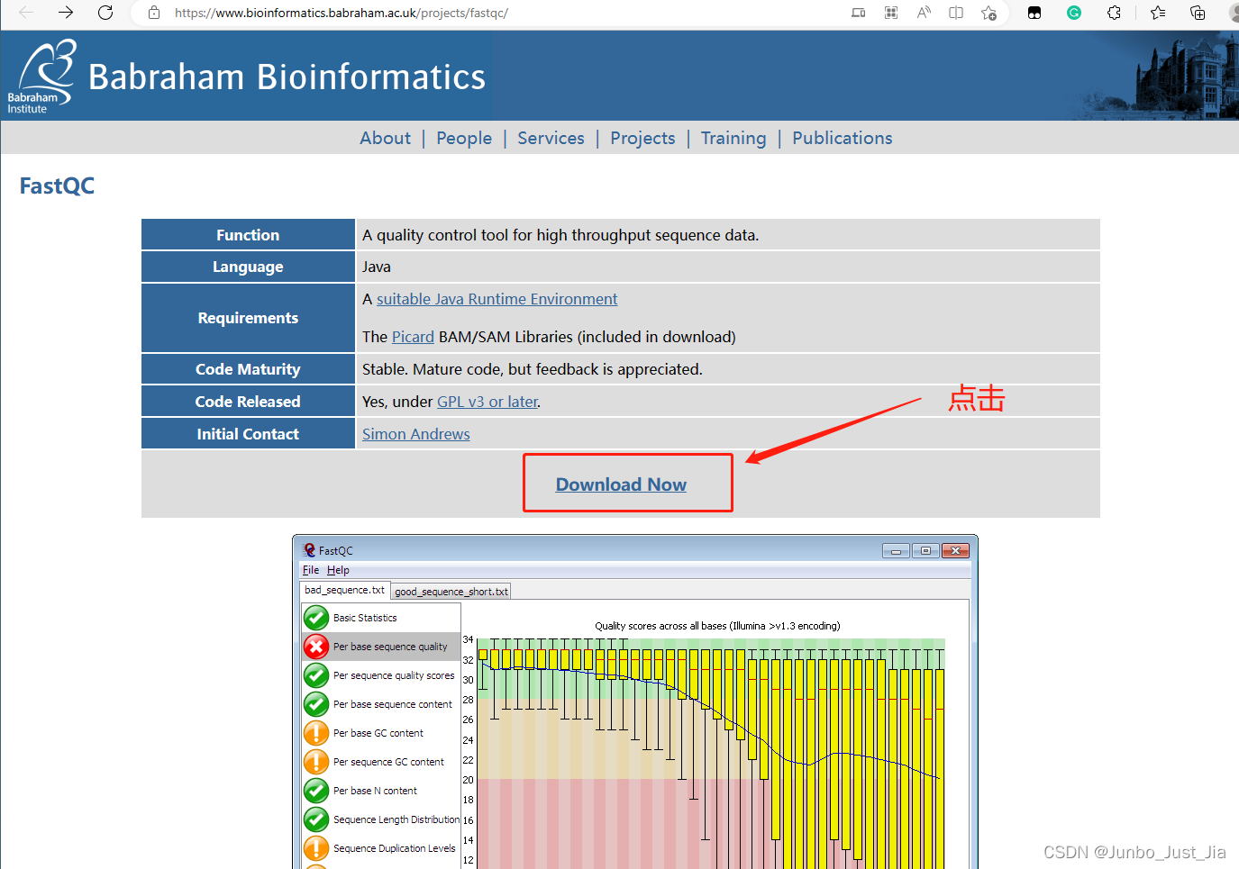Click warning icon for Sequence Duplication Levels
Image resolution: width=1239 pixels, height=869 pixels.
pos(315,848)
